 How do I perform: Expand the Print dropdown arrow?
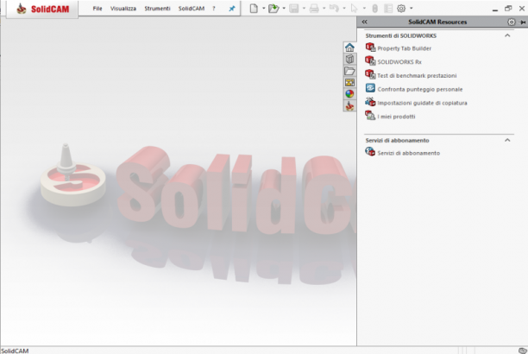[x=324, y=9]
